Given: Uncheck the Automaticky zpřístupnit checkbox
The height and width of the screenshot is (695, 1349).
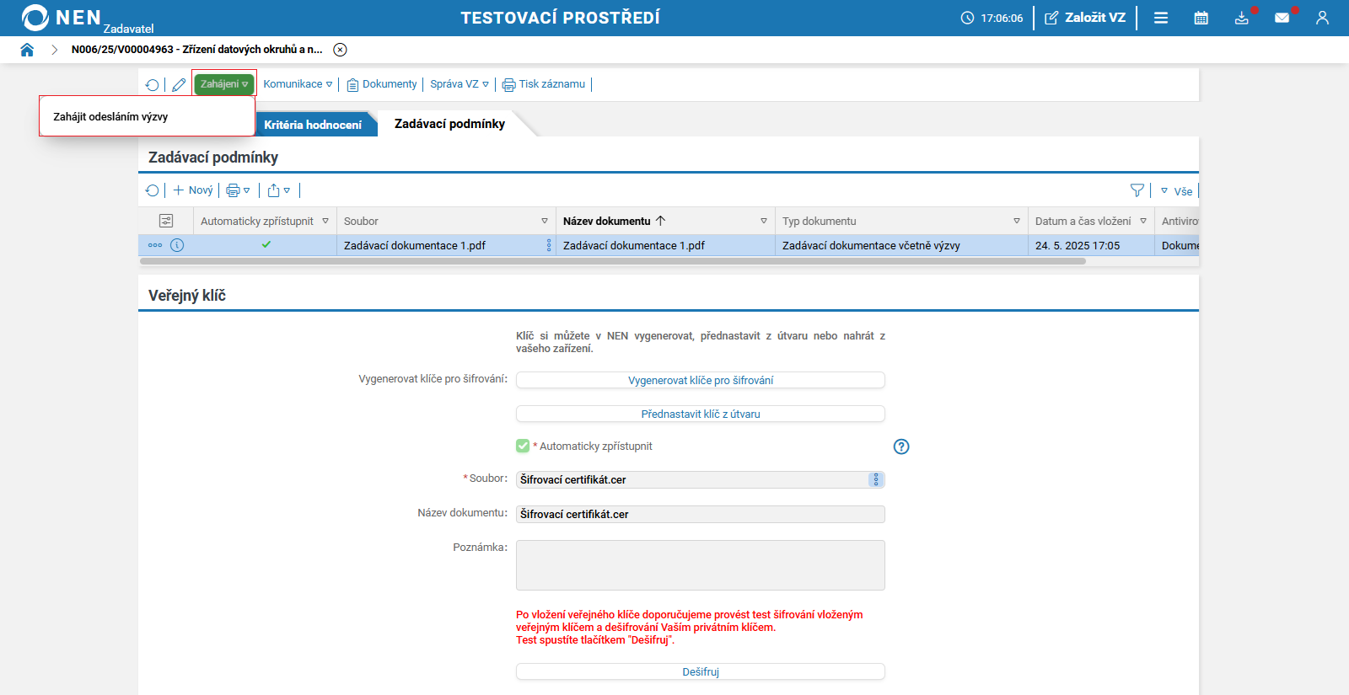Looking at the screenshot, I should 523,446.
